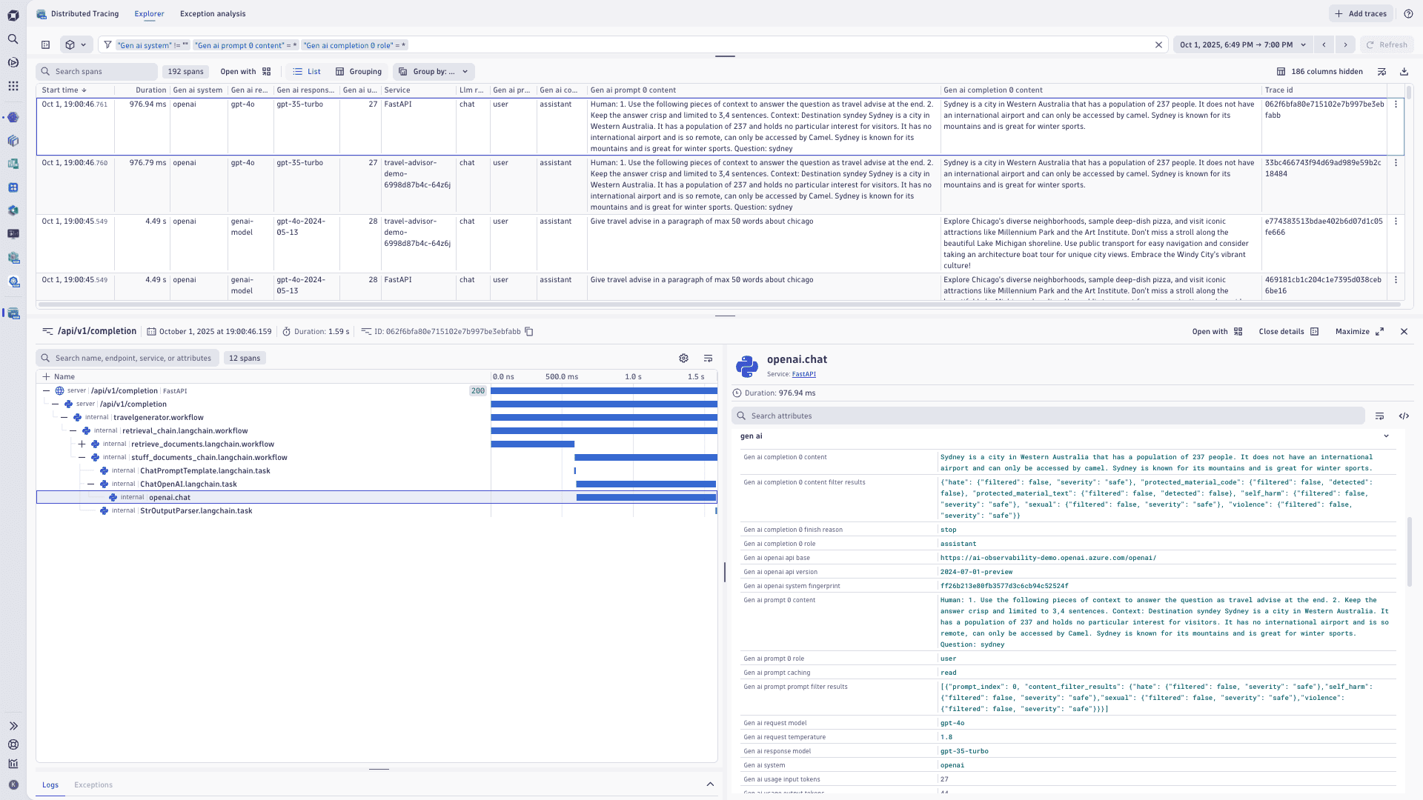Open the apps grid icon in the sidebar
Image resolution: width=1423 pixels, height=800 pixels.
coord(13,86)
